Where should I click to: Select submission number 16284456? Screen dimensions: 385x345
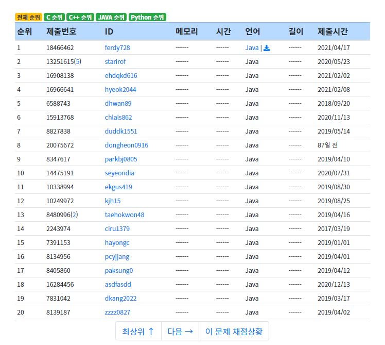coord(60,285)
